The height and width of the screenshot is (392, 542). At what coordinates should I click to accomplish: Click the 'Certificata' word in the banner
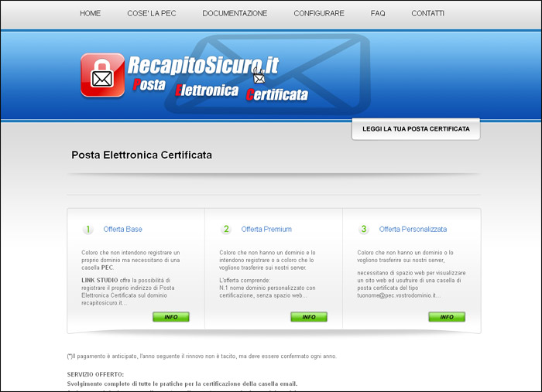point(277,94)
